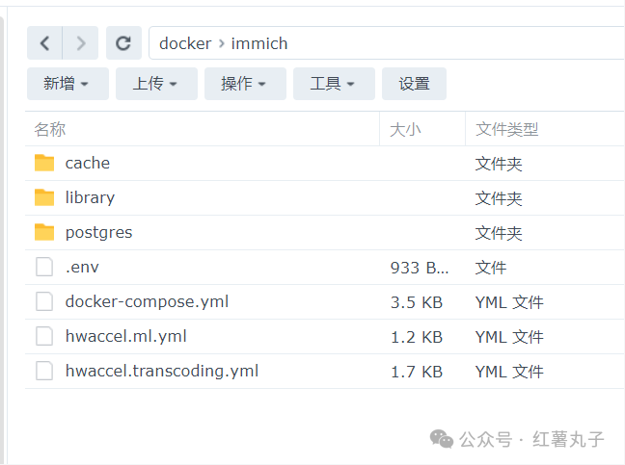Click the immich segment in the path bar

tap(259, 43)
